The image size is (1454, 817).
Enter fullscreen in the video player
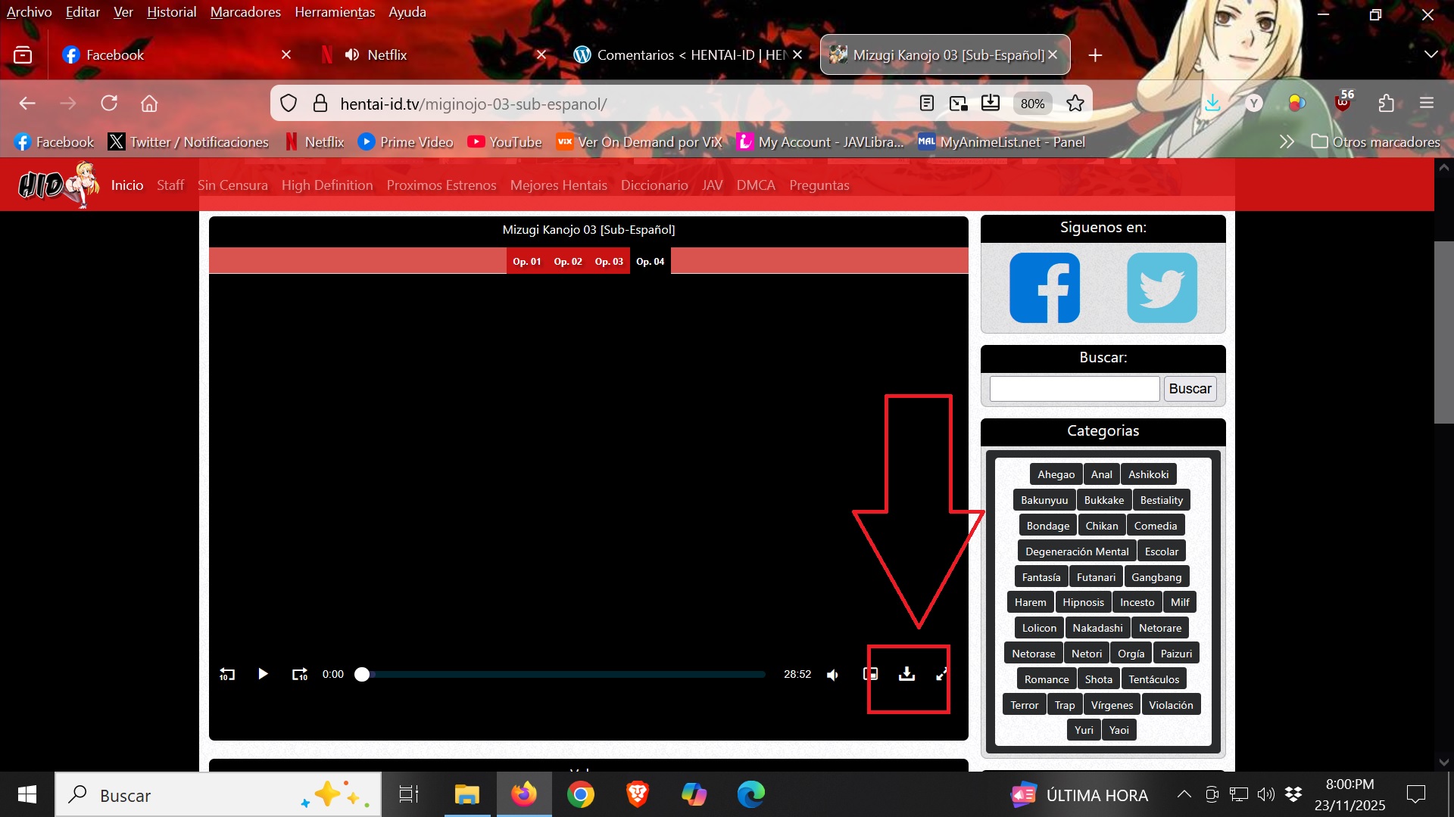941,674
